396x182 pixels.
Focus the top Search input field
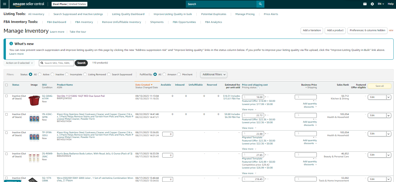(x=221, y=4)
